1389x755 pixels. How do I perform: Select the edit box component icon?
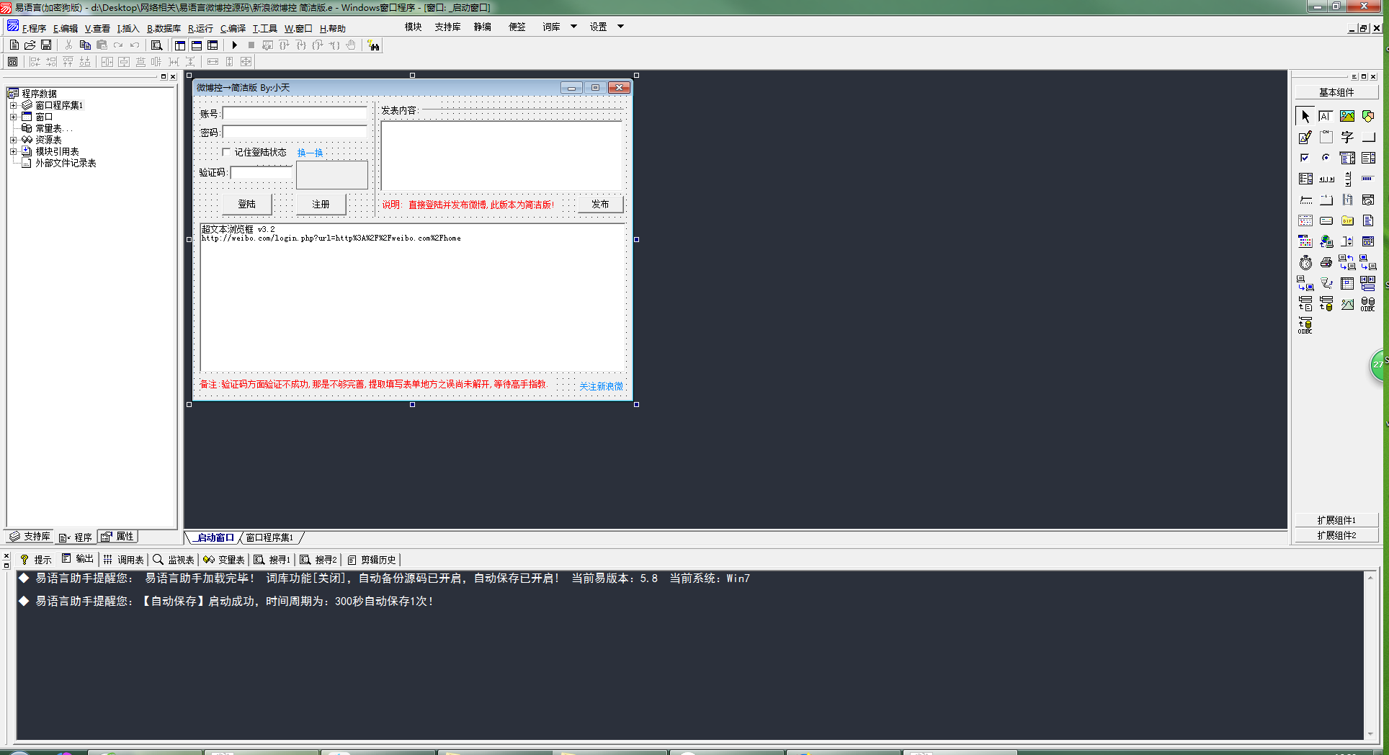(1326, 116)
